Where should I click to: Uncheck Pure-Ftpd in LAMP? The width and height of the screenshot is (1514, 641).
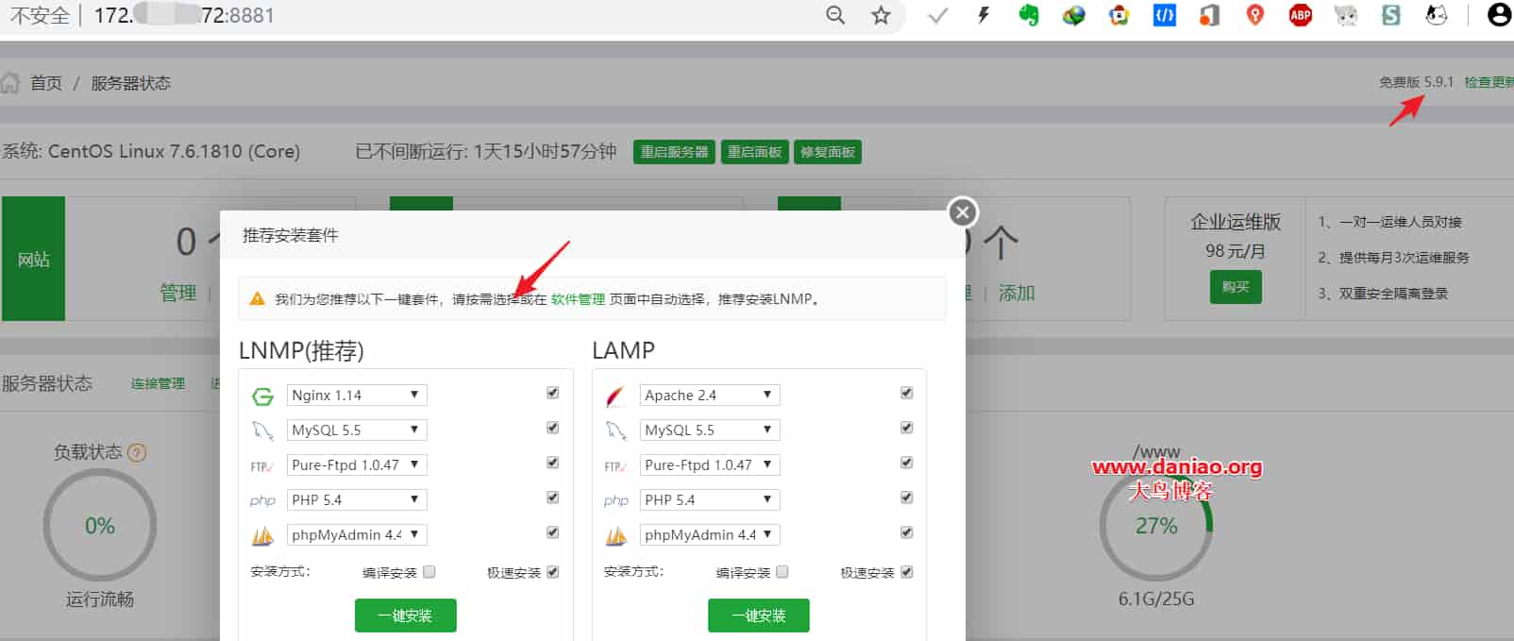tap(906, 463)
